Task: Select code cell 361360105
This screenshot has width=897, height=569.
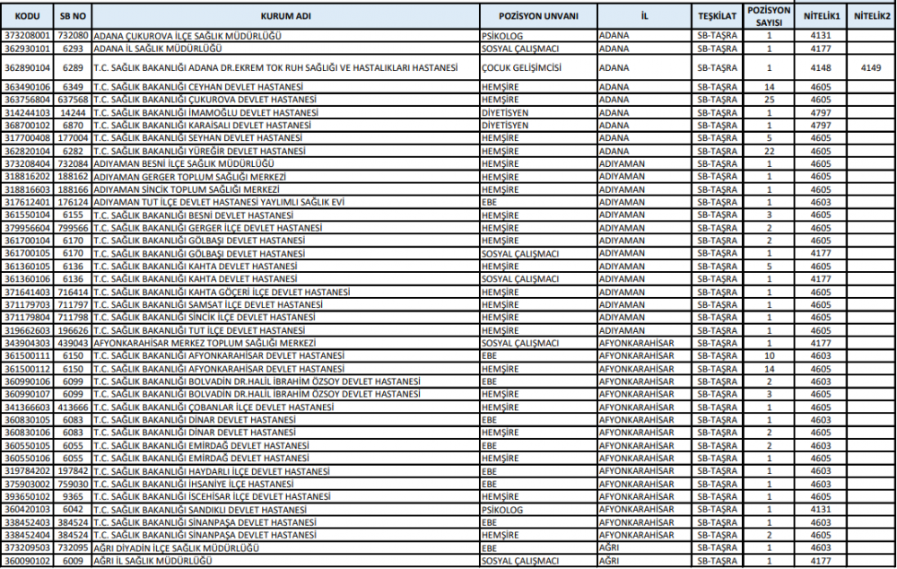Action: point(28,267)
